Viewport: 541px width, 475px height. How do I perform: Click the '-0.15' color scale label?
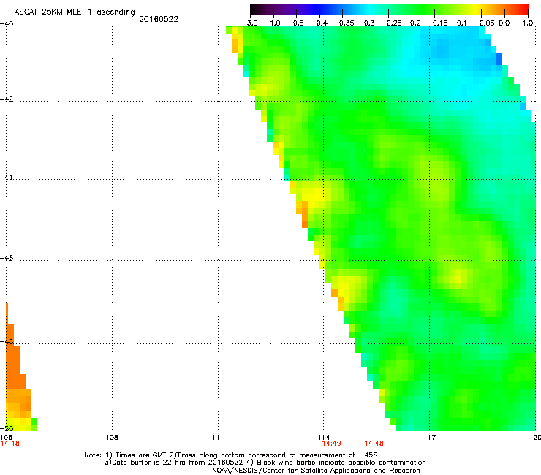click(437, 23)
